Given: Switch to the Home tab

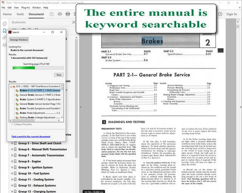Looking at the screenshot, I should point(7,14).
